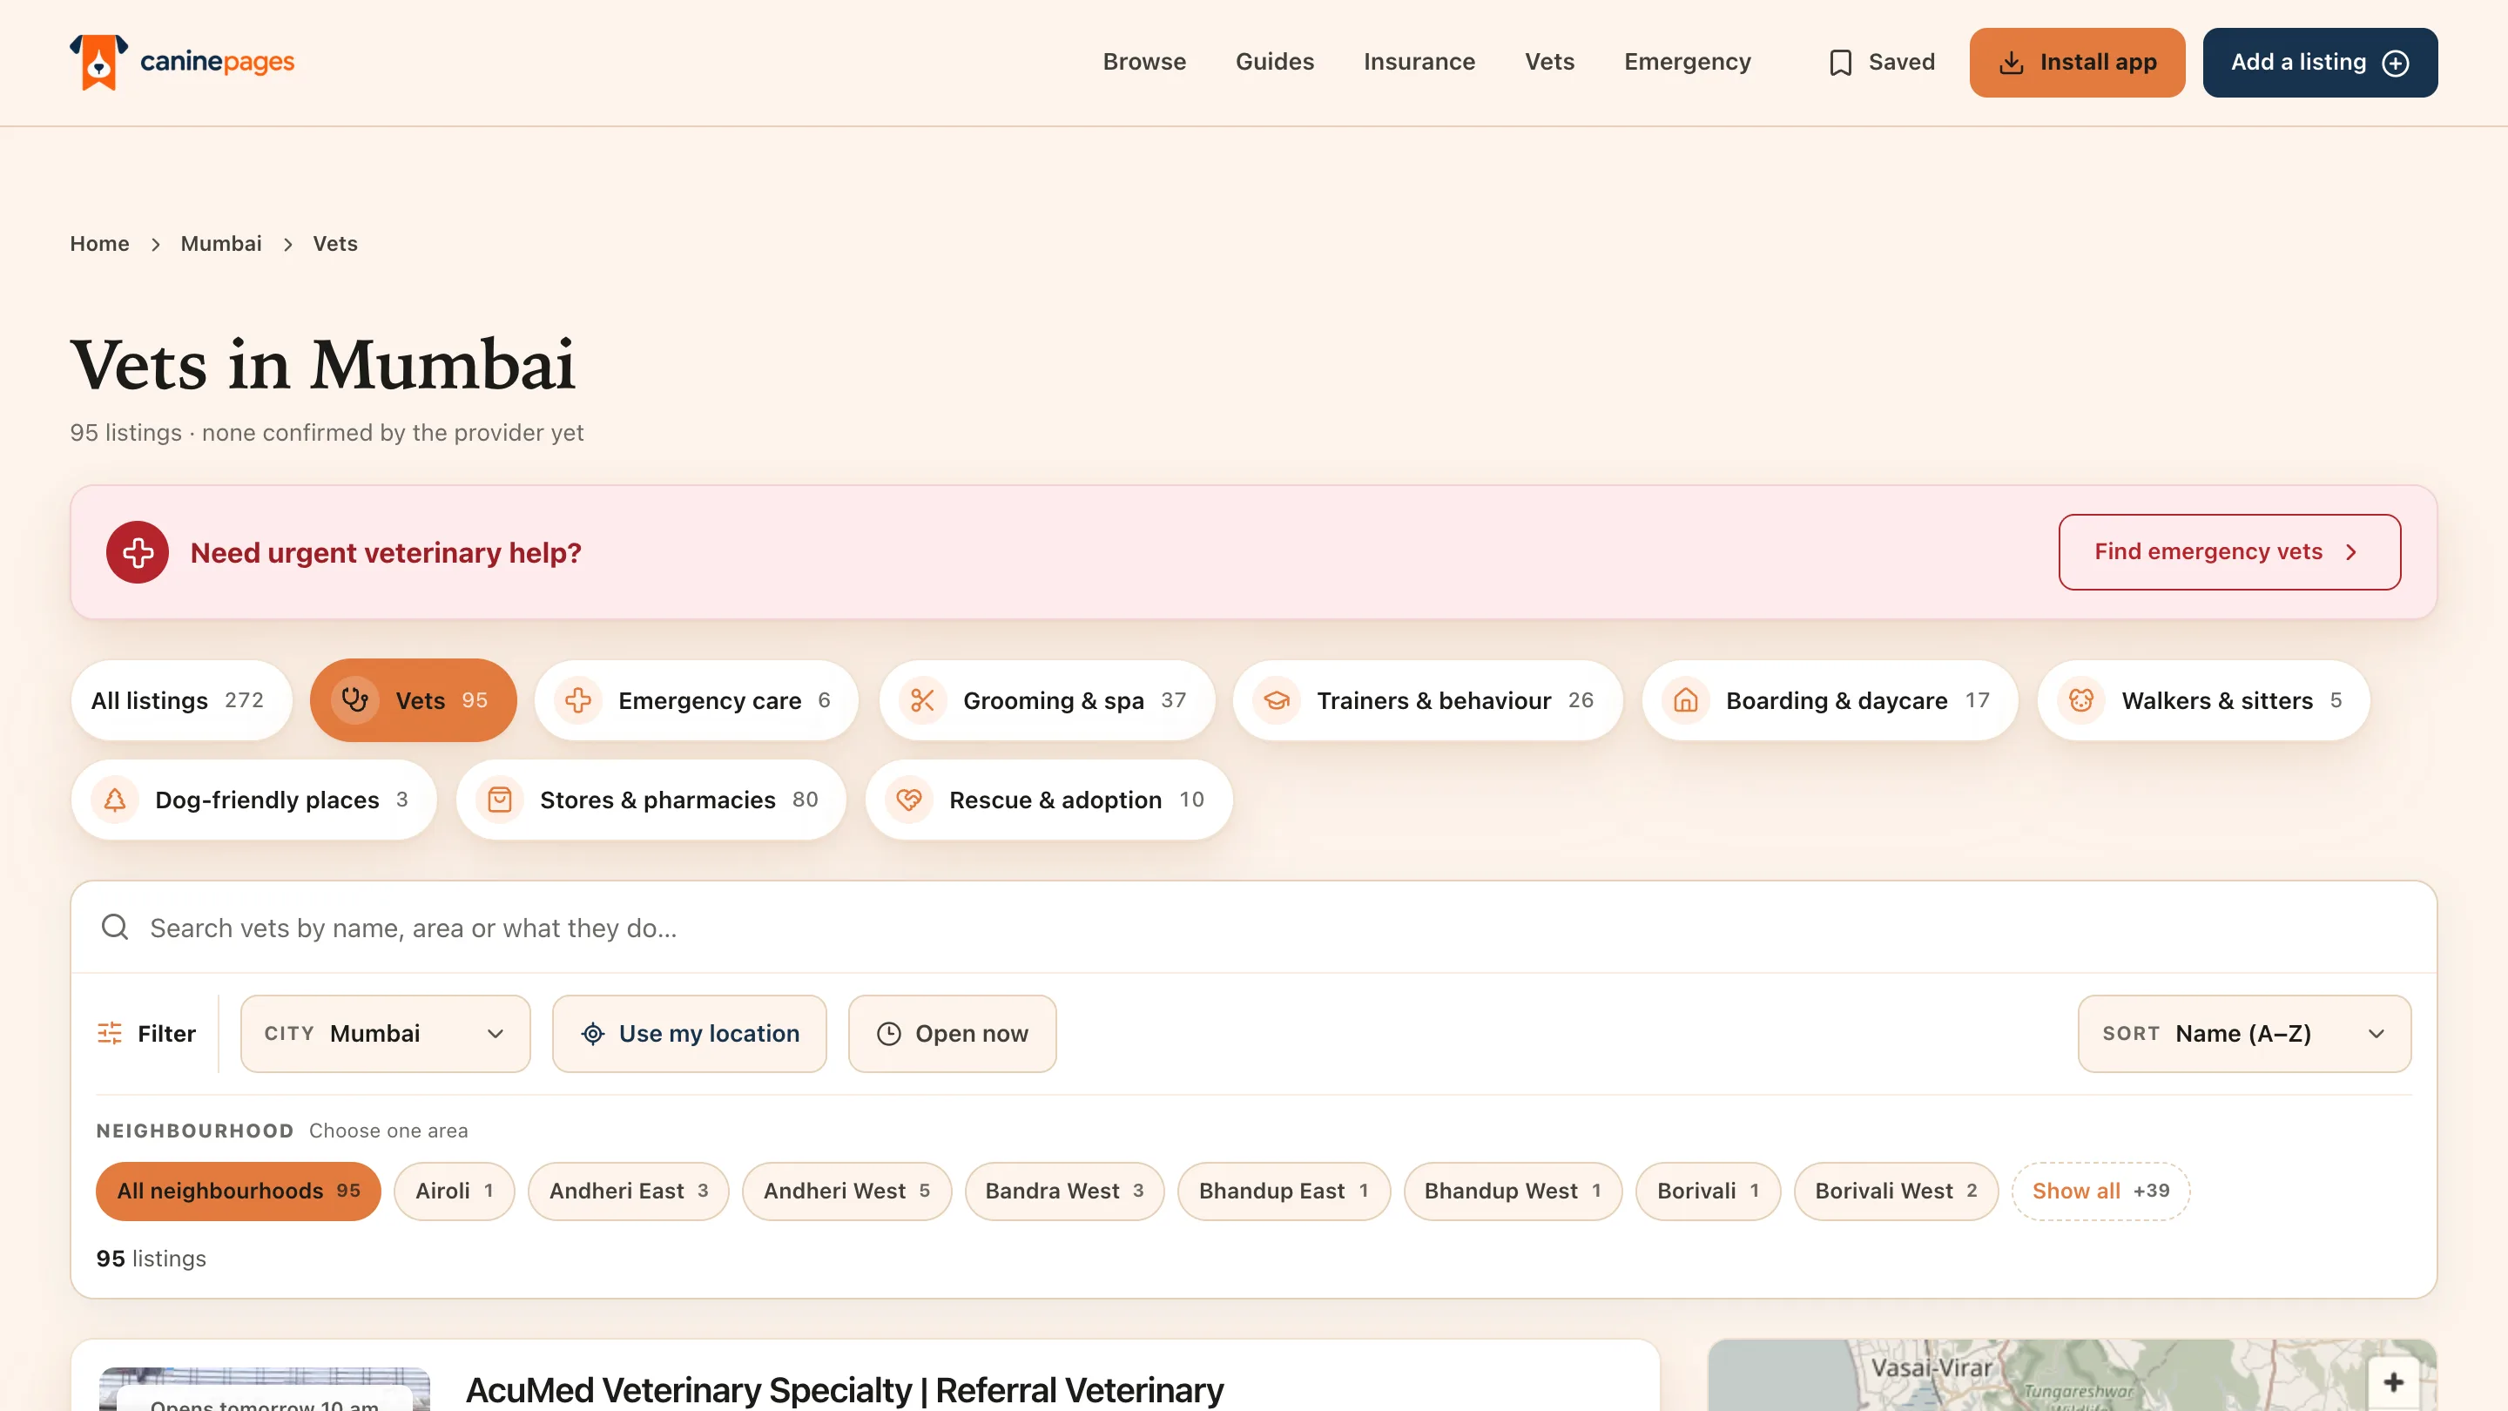Click the heart icon on Rescue & adoption
Viewport: 2508px width, 1411px height.
coord(909,800)
